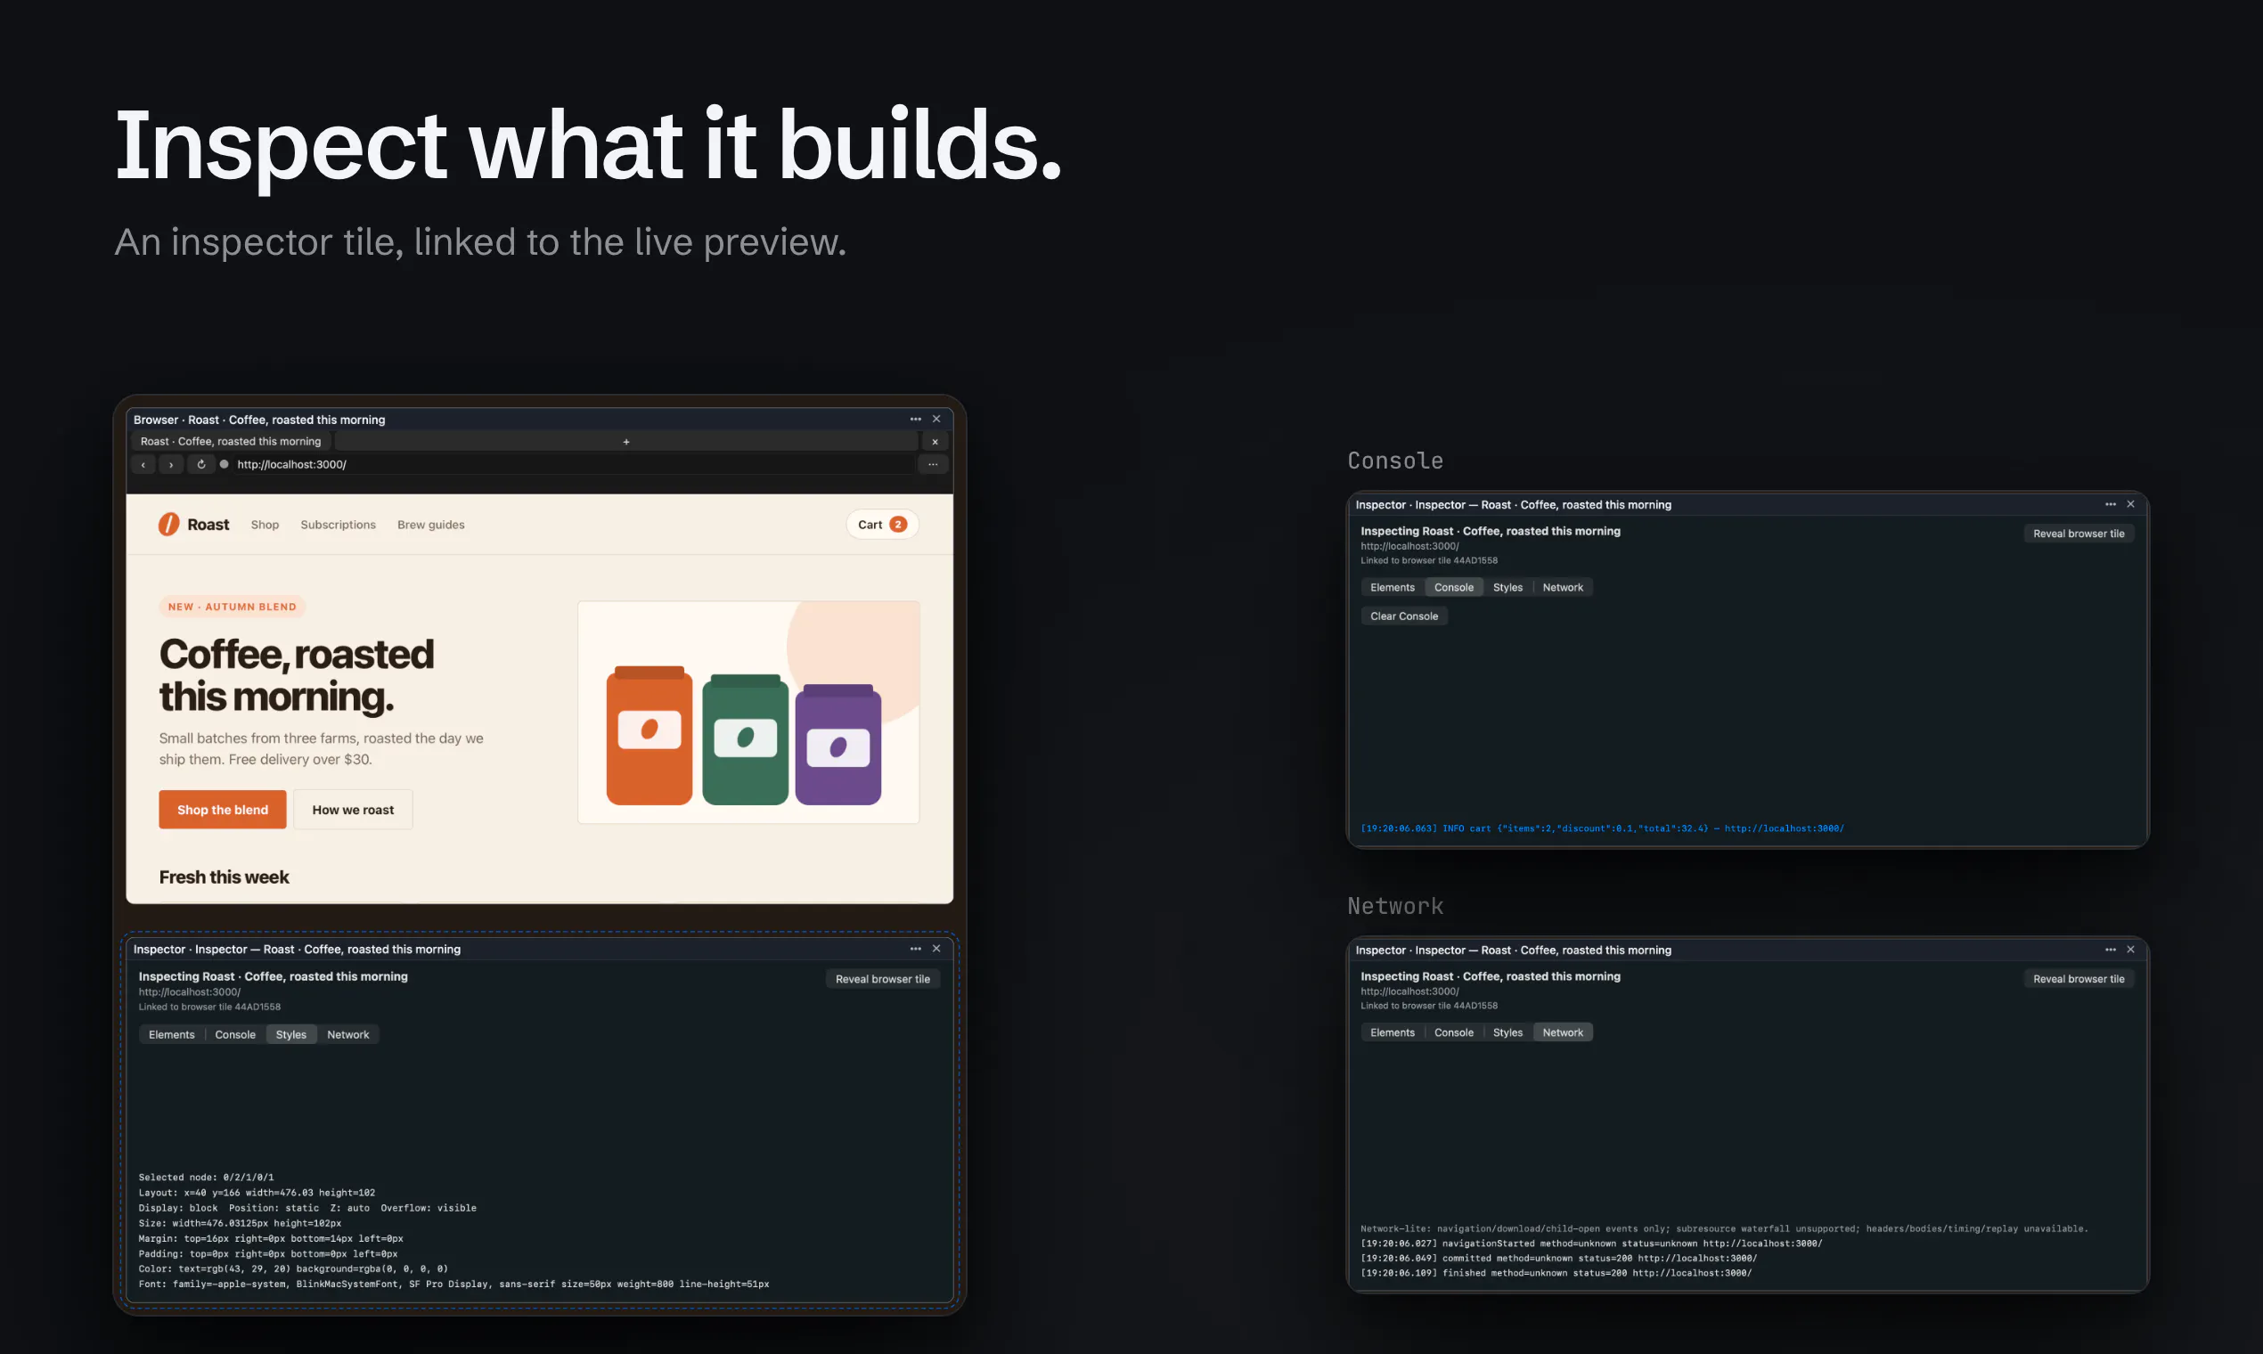Click the INFO cart console log line
This screenshot has width=2263, height=1354.
(1602, 828)
